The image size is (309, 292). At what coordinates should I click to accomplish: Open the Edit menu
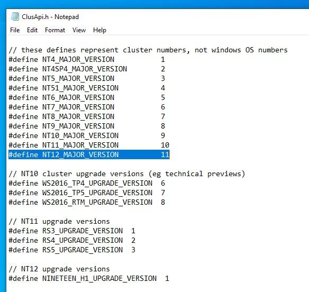click(32, 30)
